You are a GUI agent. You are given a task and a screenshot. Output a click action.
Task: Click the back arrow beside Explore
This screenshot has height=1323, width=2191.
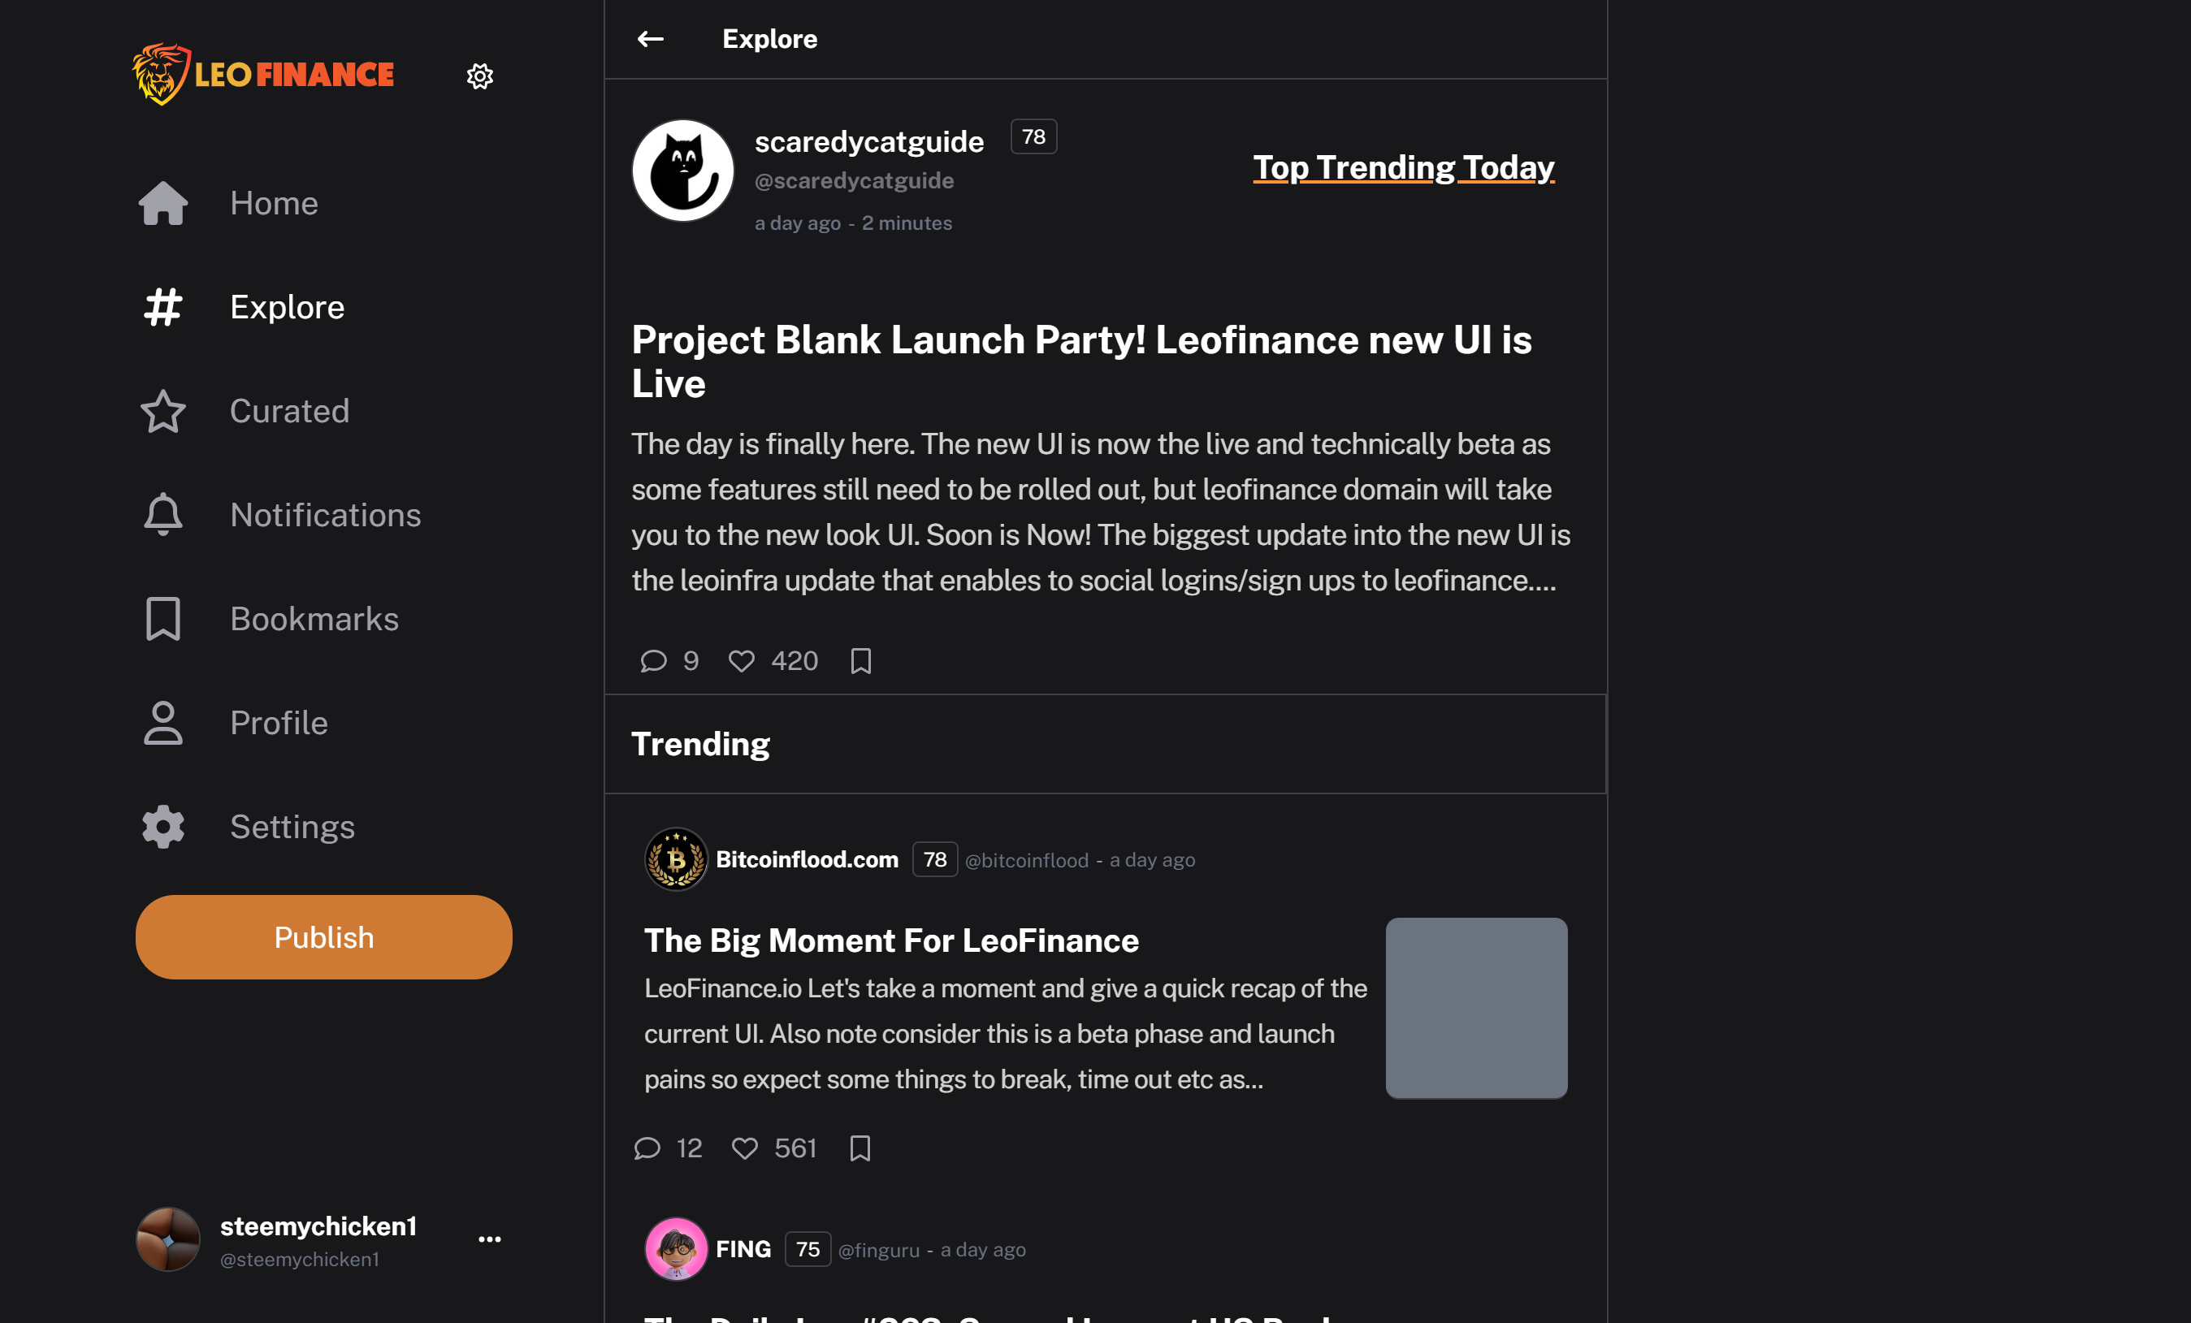[x=650, y=39]
